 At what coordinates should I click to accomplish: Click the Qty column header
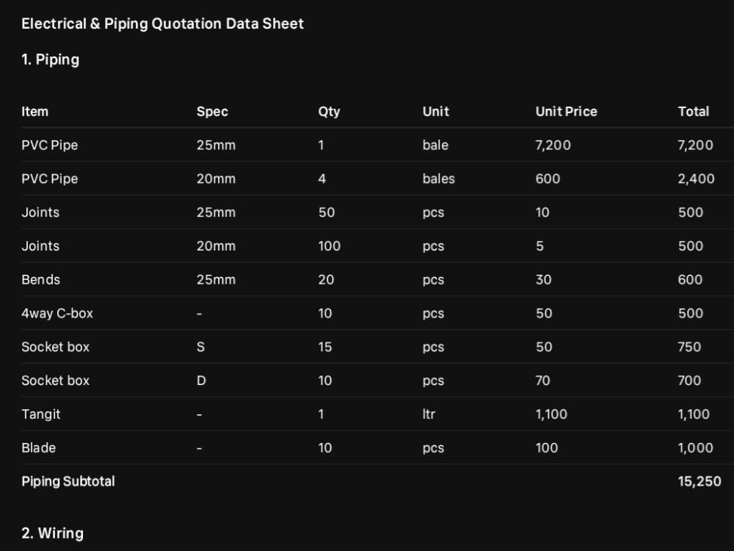[x=329, y=112]
